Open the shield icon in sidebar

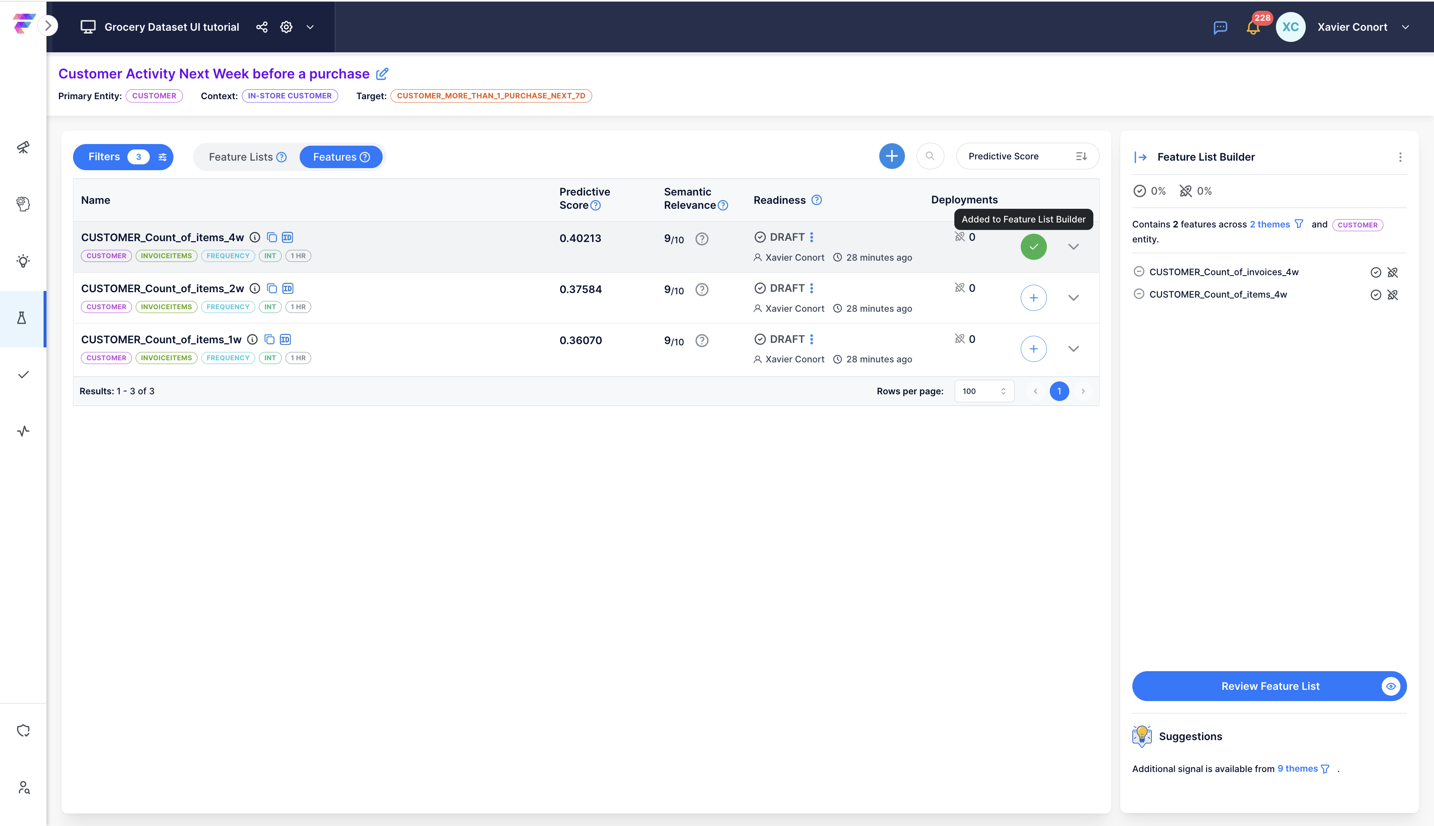click(x=23, y=731)
